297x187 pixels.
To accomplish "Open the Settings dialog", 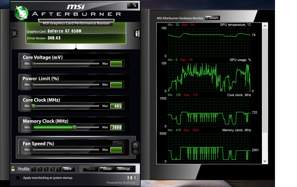I will click(124, 169).
